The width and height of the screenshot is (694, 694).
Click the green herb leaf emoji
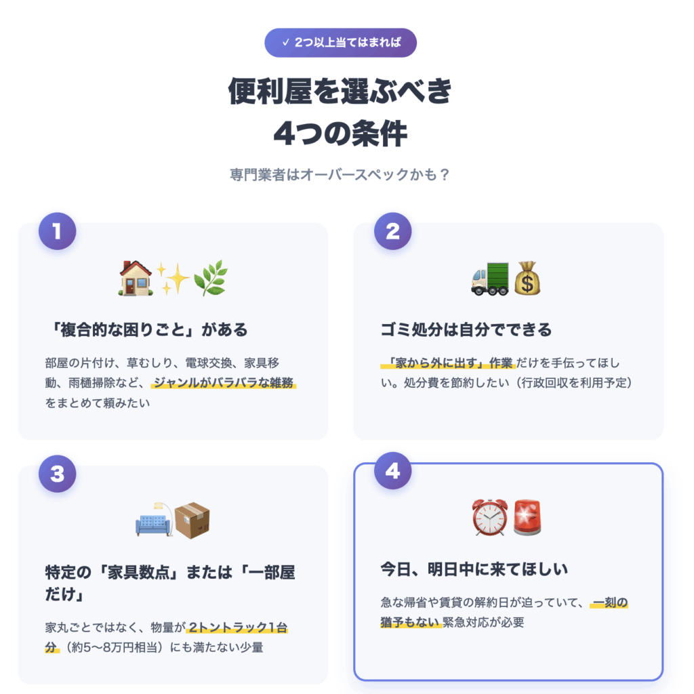point(210,278)
